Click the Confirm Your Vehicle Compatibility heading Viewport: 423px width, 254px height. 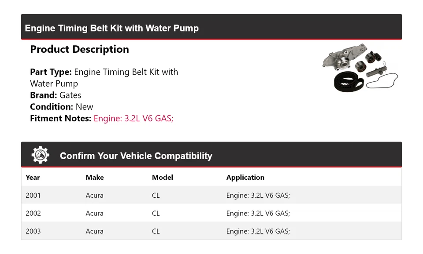coord(136,156)
